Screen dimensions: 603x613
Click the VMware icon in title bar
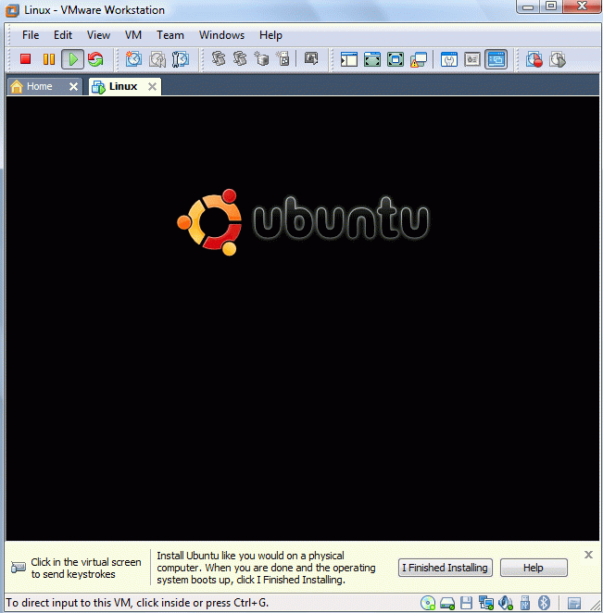[x=12, y=10]
